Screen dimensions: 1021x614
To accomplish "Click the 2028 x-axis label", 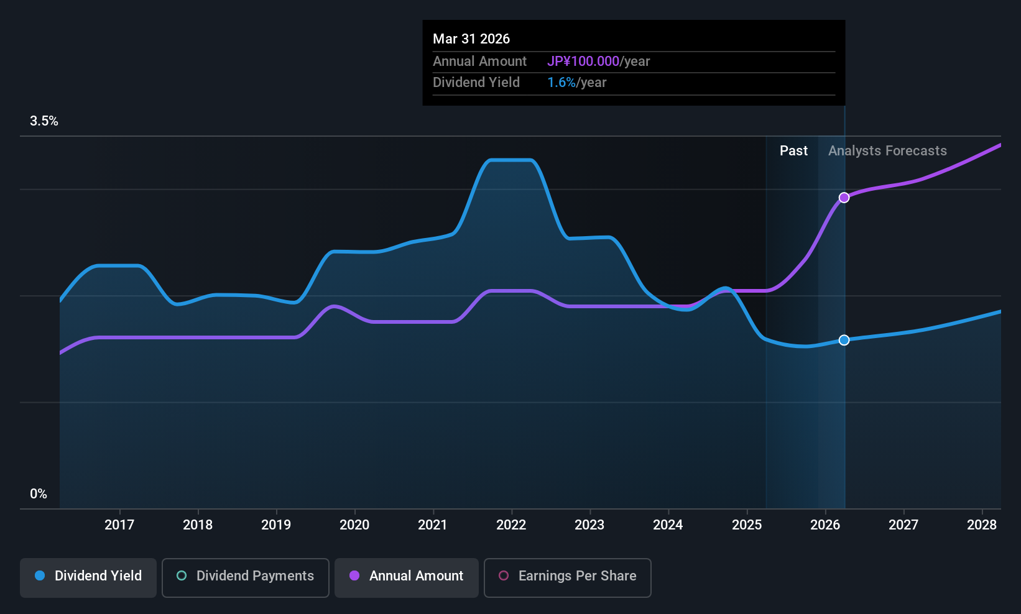I will click(982, 525).
